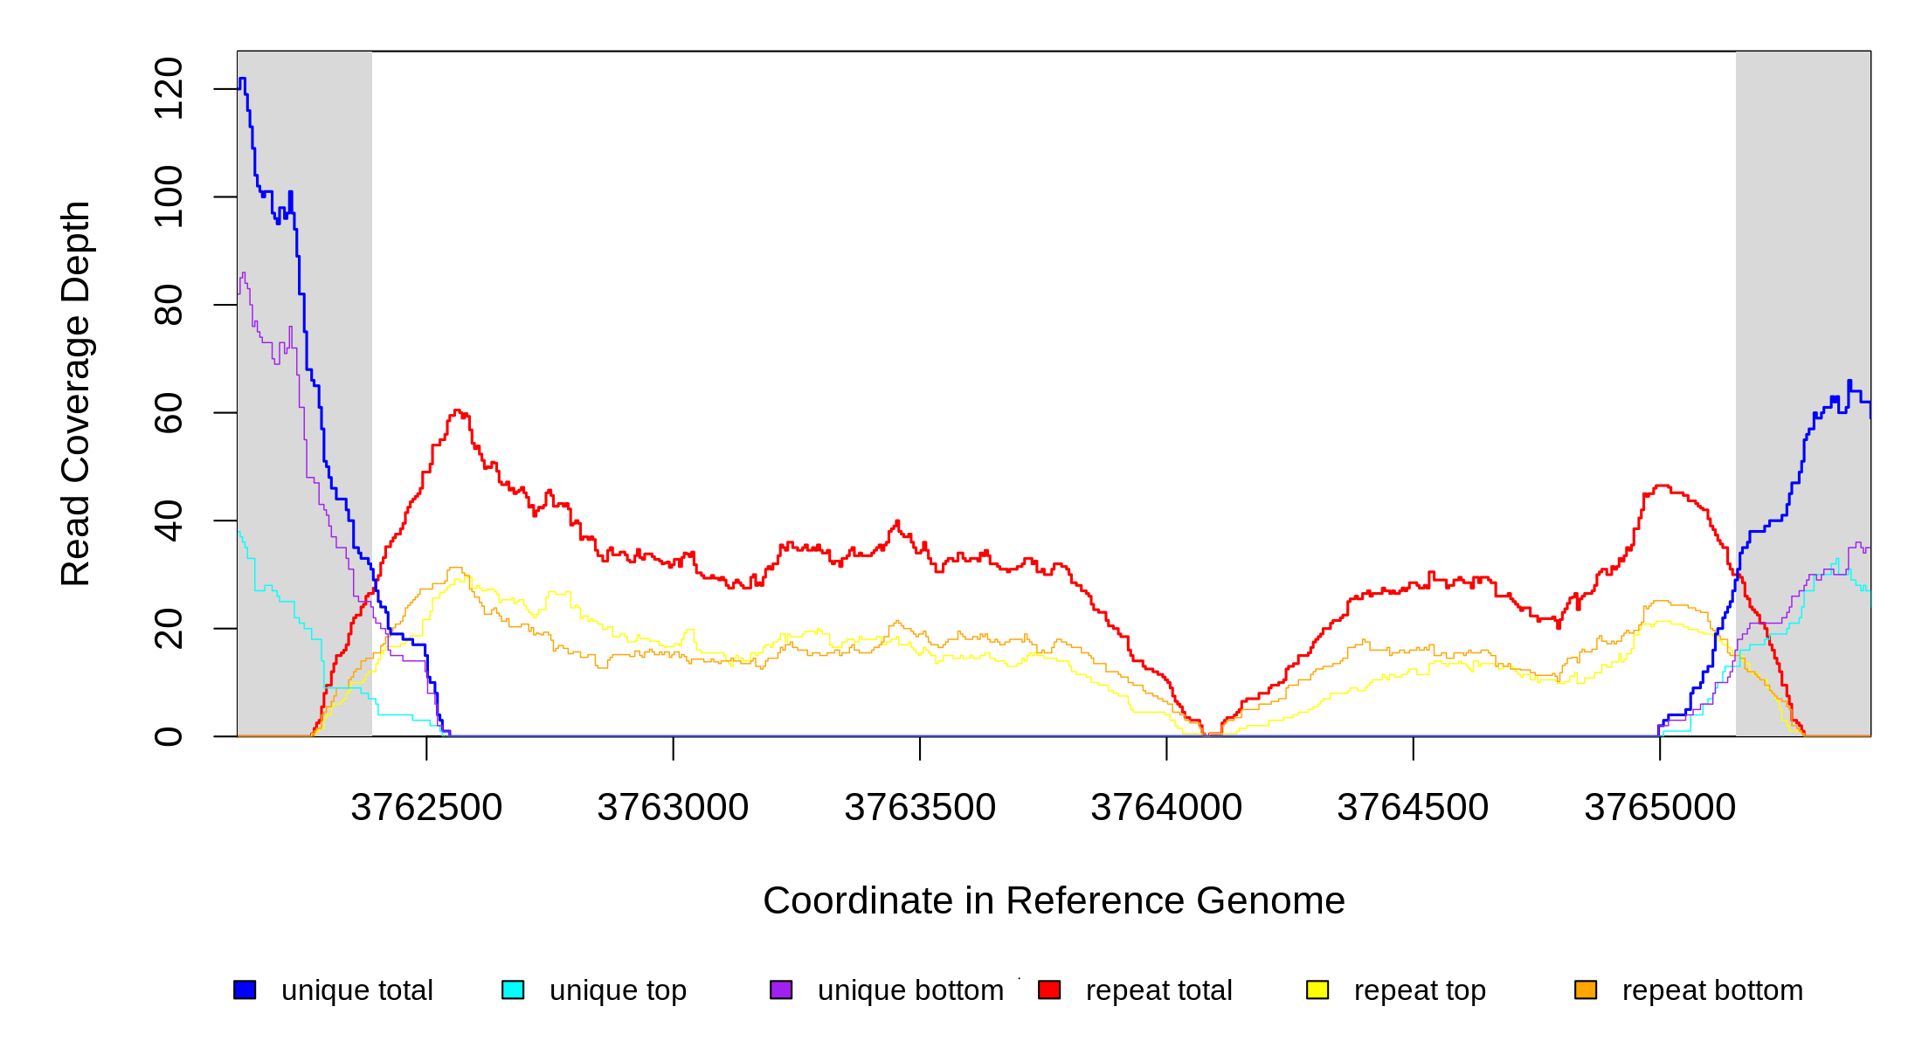Click the cyan unique top legend swatch

(513, 989)
